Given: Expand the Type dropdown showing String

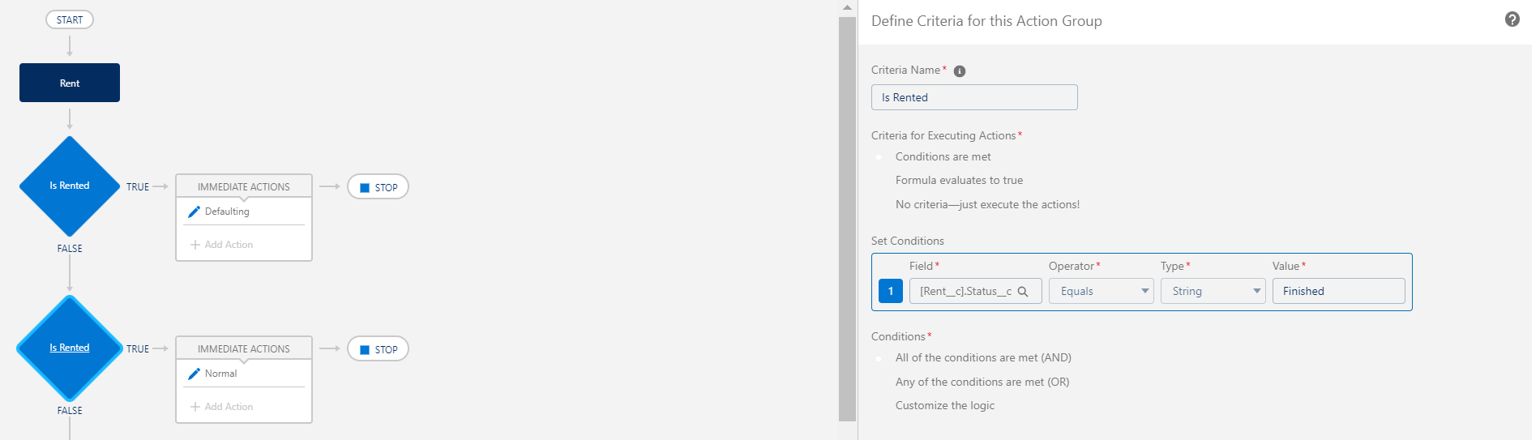Looking at the screenshot, I should [x=1213, y=291].
